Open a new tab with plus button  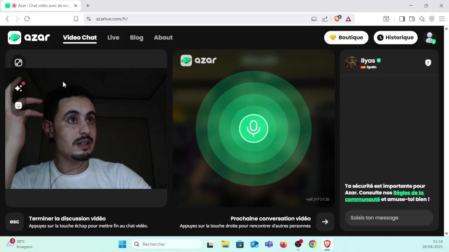88,6
